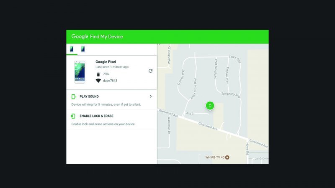Click the green device marker on the map
Image resolution: width=335 pixels, height=188 pixels.
tap(210, 106)
